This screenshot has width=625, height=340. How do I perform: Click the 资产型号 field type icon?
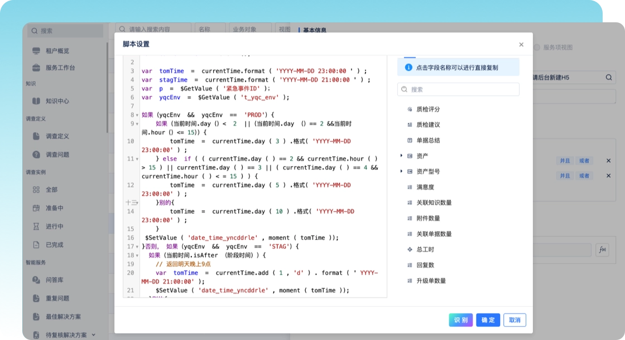click(x=410, y=171)
